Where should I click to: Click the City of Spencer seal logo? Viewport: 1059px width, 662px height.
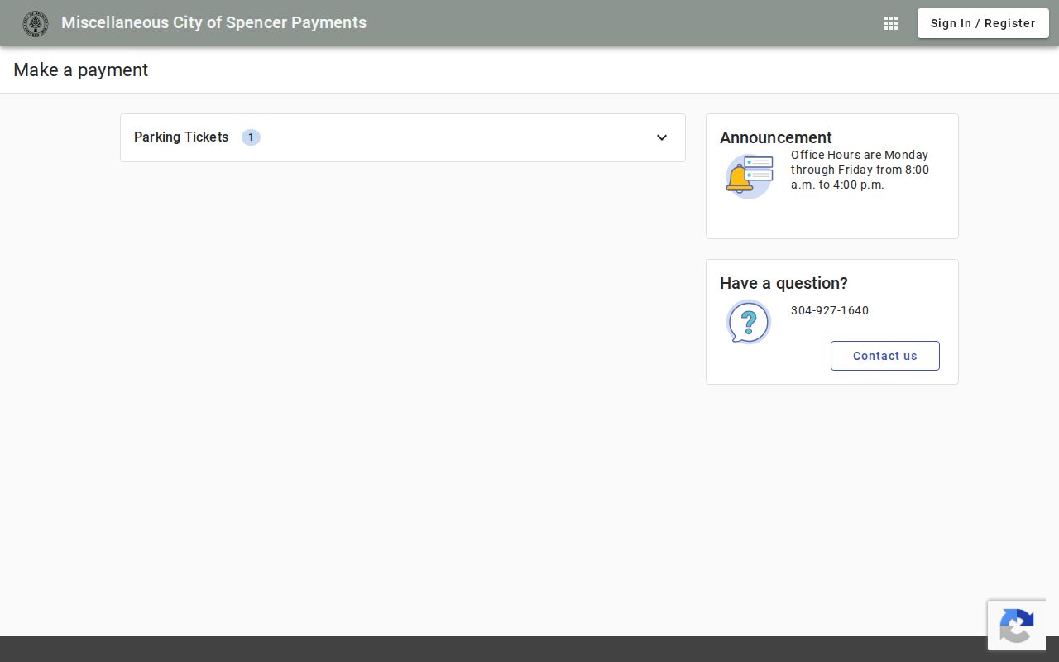click(x=36, y=24)
